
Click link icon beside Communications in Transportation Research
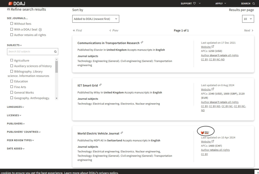click(x=142, y=43)
